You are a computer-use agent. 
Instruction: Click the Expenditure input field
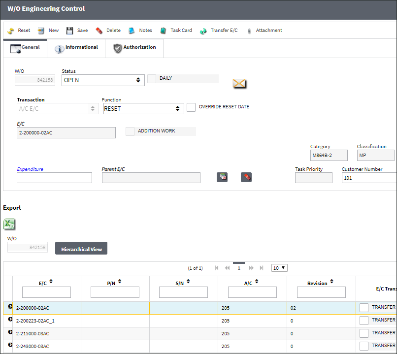click(x=55, y=178)
